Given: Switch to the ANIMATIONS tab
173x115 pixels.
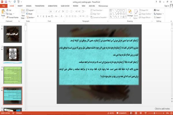Looking at the screenshot, I should point(52,6).
